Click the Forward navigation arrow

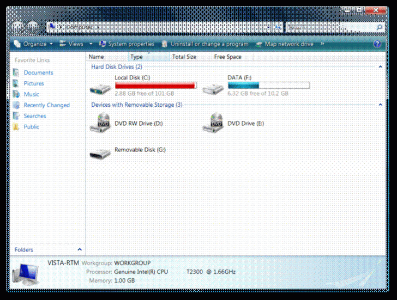(33, 27)
